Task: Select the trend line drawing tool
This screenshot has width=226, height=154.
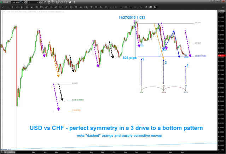Action: pyautogui.click(x=3, y=7)
